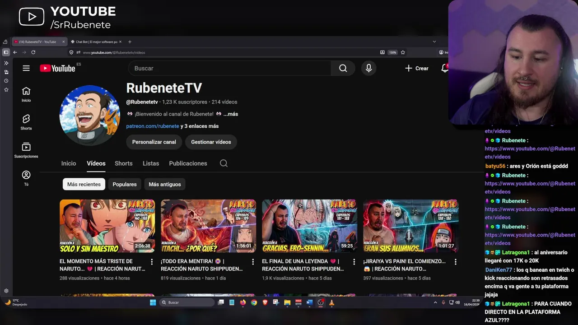
Task: Click the RubeneteTV channel avatar
Action: [90, 115]
